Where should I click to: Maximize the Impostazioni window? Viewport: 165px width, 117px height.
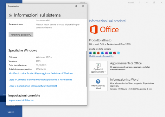pyautogui.click(x=76, y=6)
